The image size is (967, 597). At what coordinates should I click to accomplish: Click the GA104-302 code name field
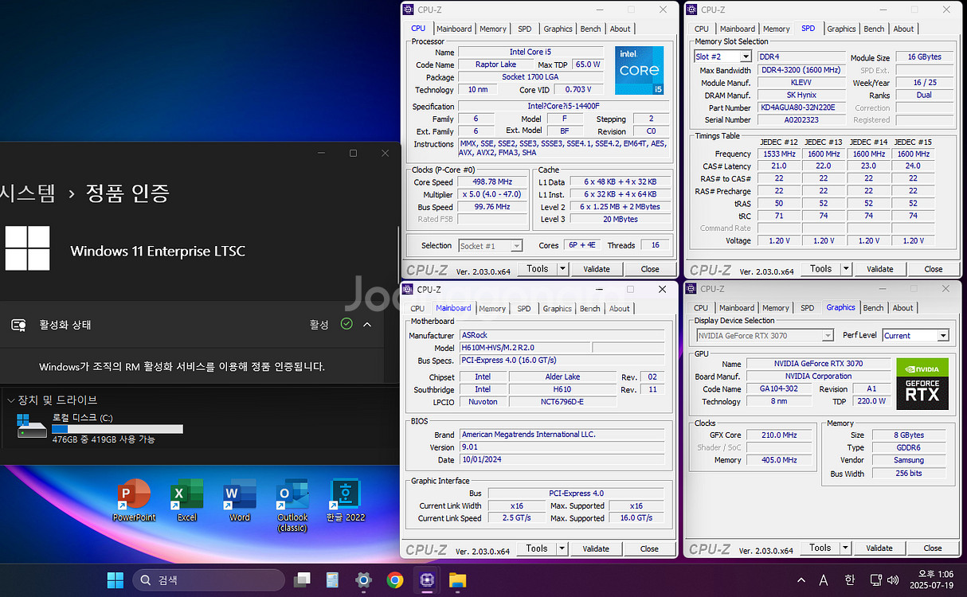pyautogui.click(x=779, y=389)
